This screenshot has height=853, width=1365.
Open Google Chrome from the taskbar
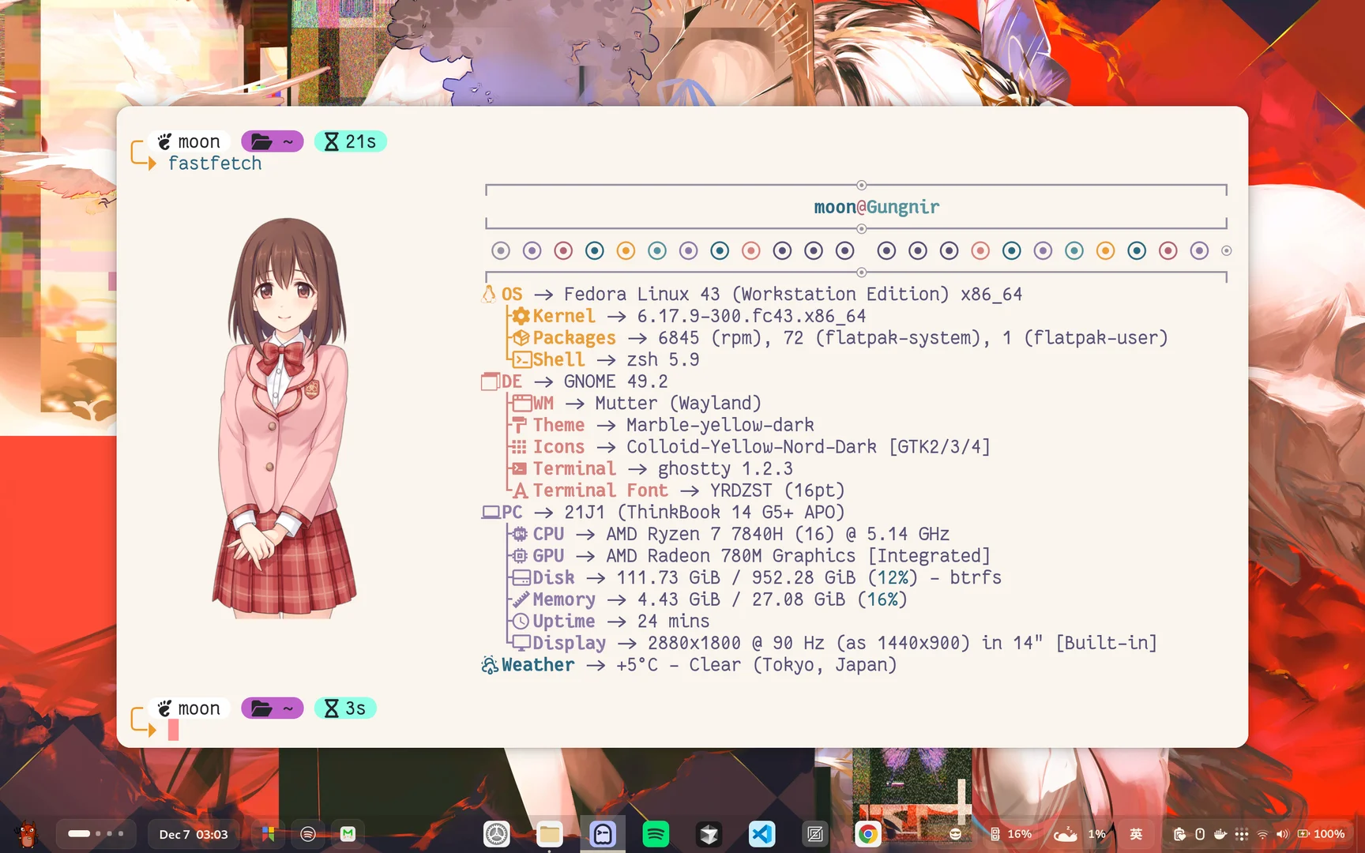pyautogui.click(x=868, y=832)
